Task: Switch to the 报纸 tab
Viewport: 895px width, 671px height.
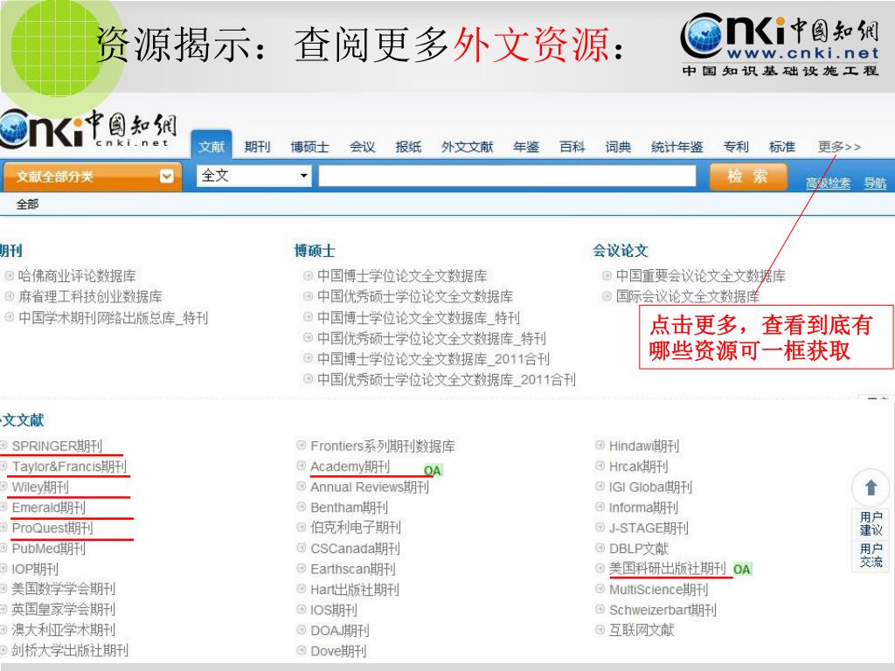Action: click(409, 147)
